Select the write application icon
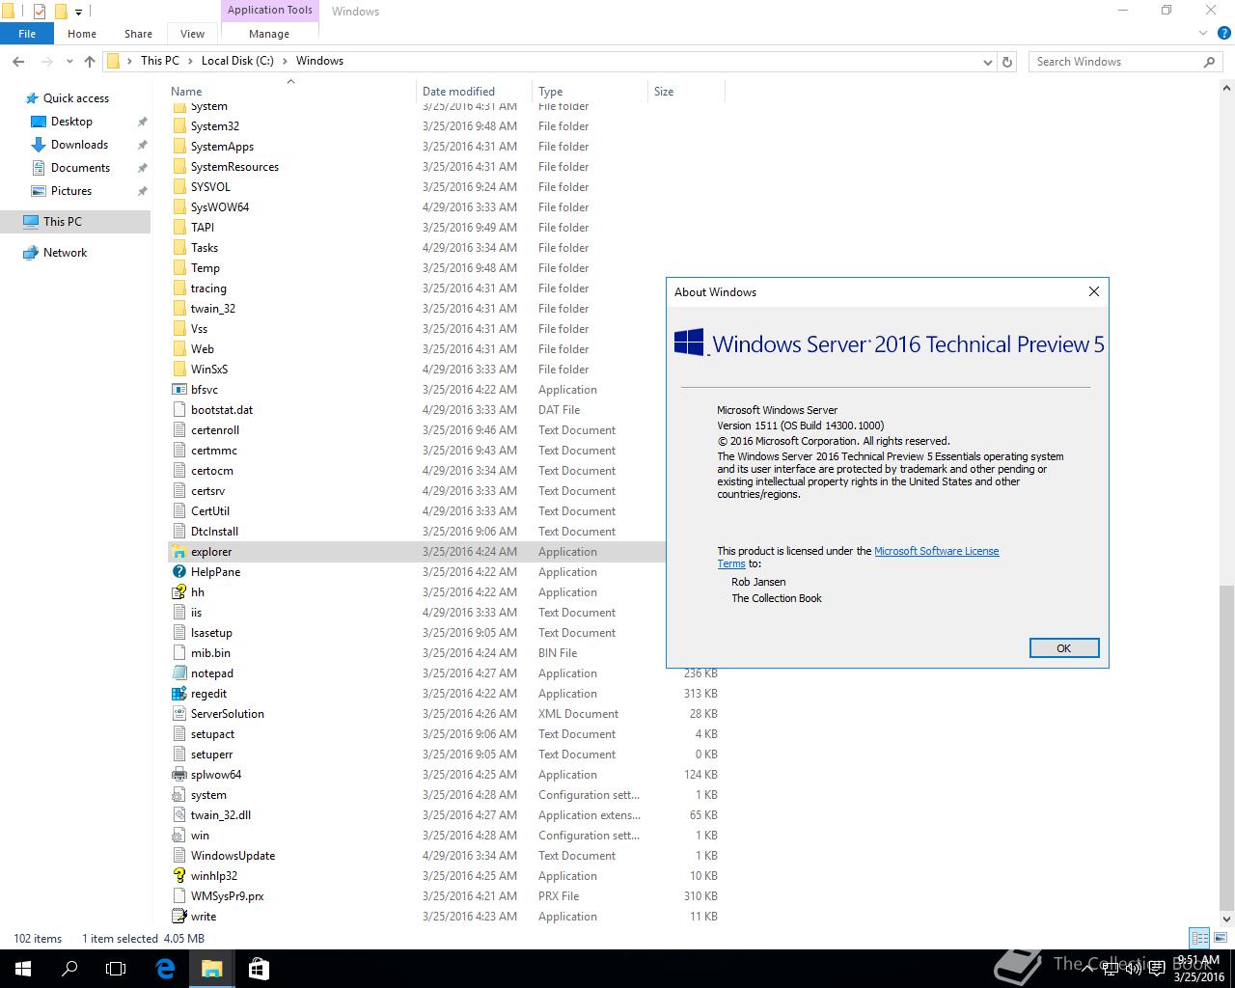This screenshot has height=988, width=1235. [x=178, y=917]
